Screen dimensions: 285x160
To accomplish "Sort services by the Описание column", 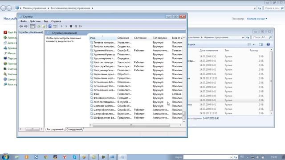I will coord(124,38).
